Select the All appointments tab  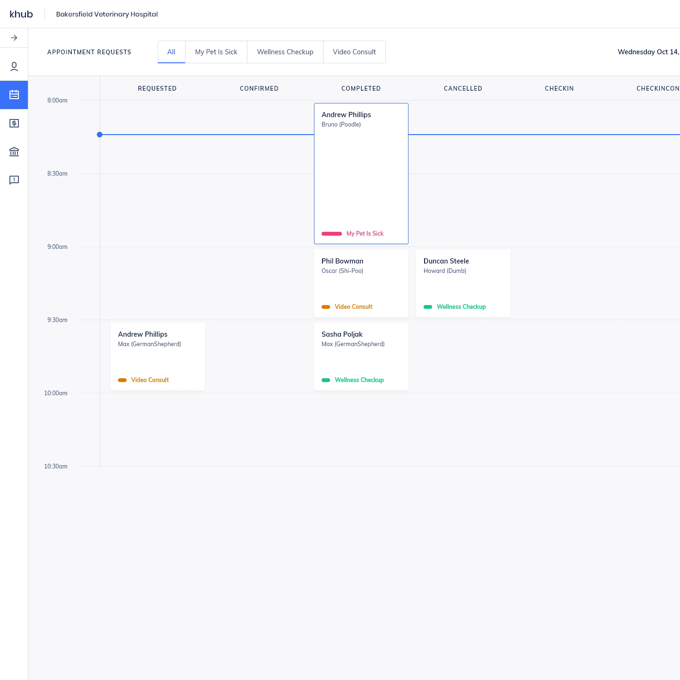[x=171, y=52]
